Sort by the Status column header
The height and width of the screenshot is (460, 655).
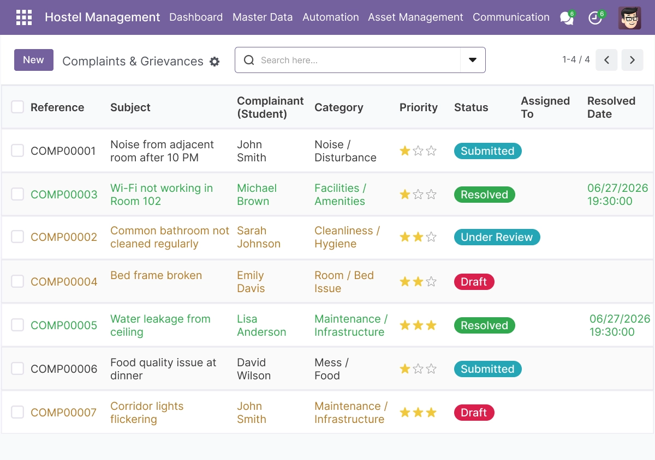point(471,107)
